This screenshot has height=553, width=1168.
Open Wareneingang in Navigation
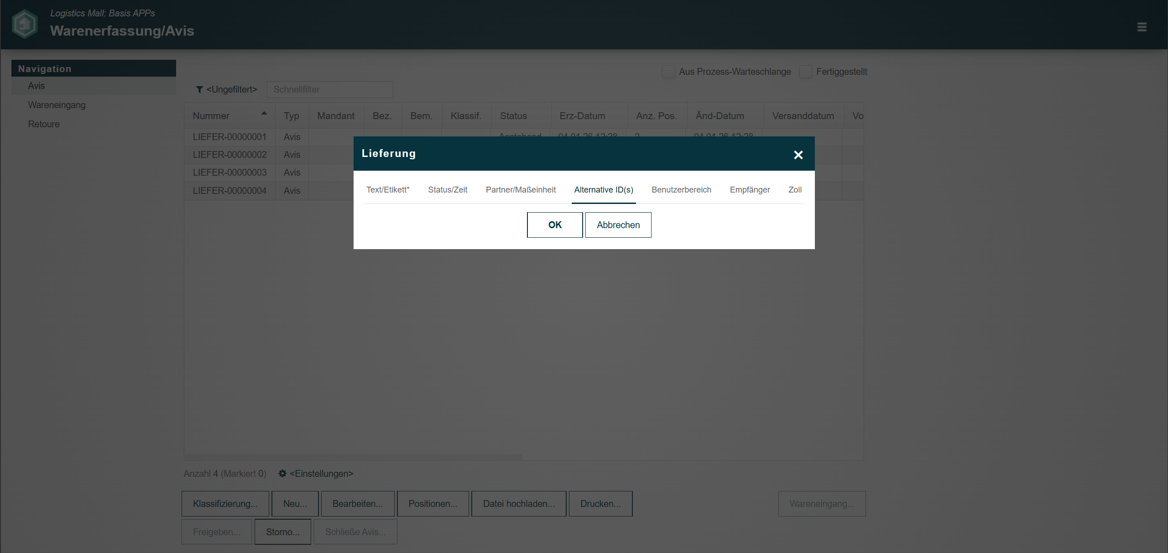[x=94, y=105]
